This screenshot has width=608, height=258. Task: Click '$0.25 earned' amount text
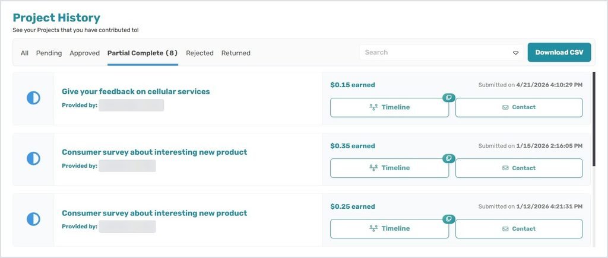353,206
